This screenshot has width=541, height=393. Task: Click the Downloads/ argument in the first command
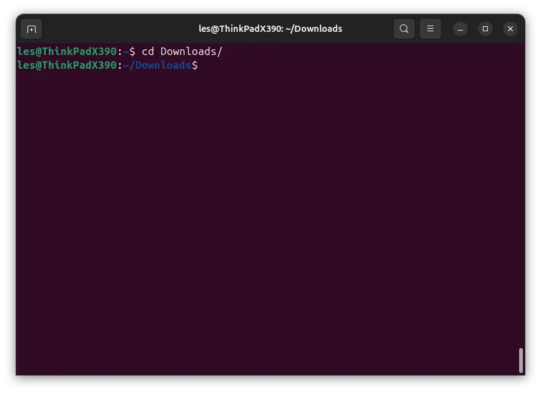coord(192,51)
